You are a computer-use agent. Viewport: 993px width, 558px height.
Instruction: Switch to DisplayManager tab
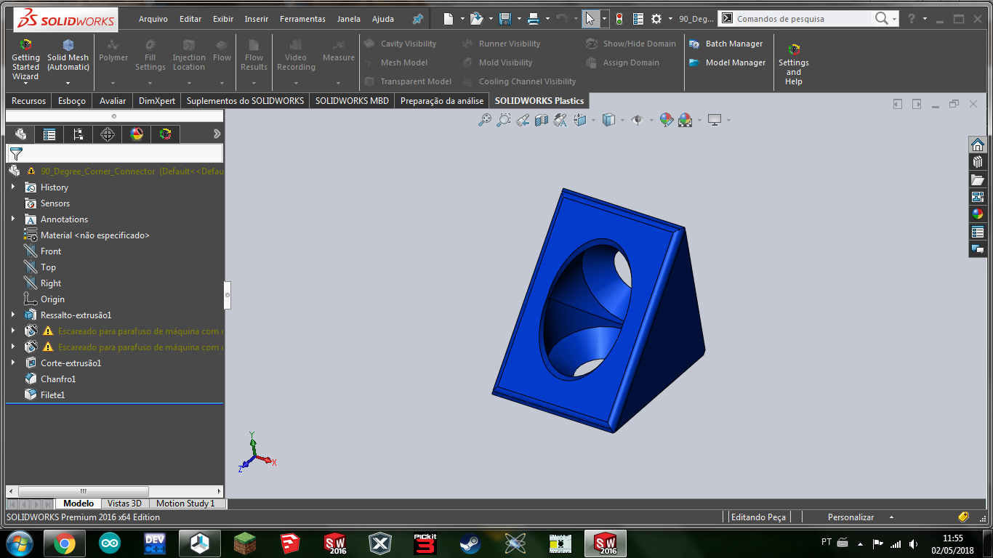(137, 134)
